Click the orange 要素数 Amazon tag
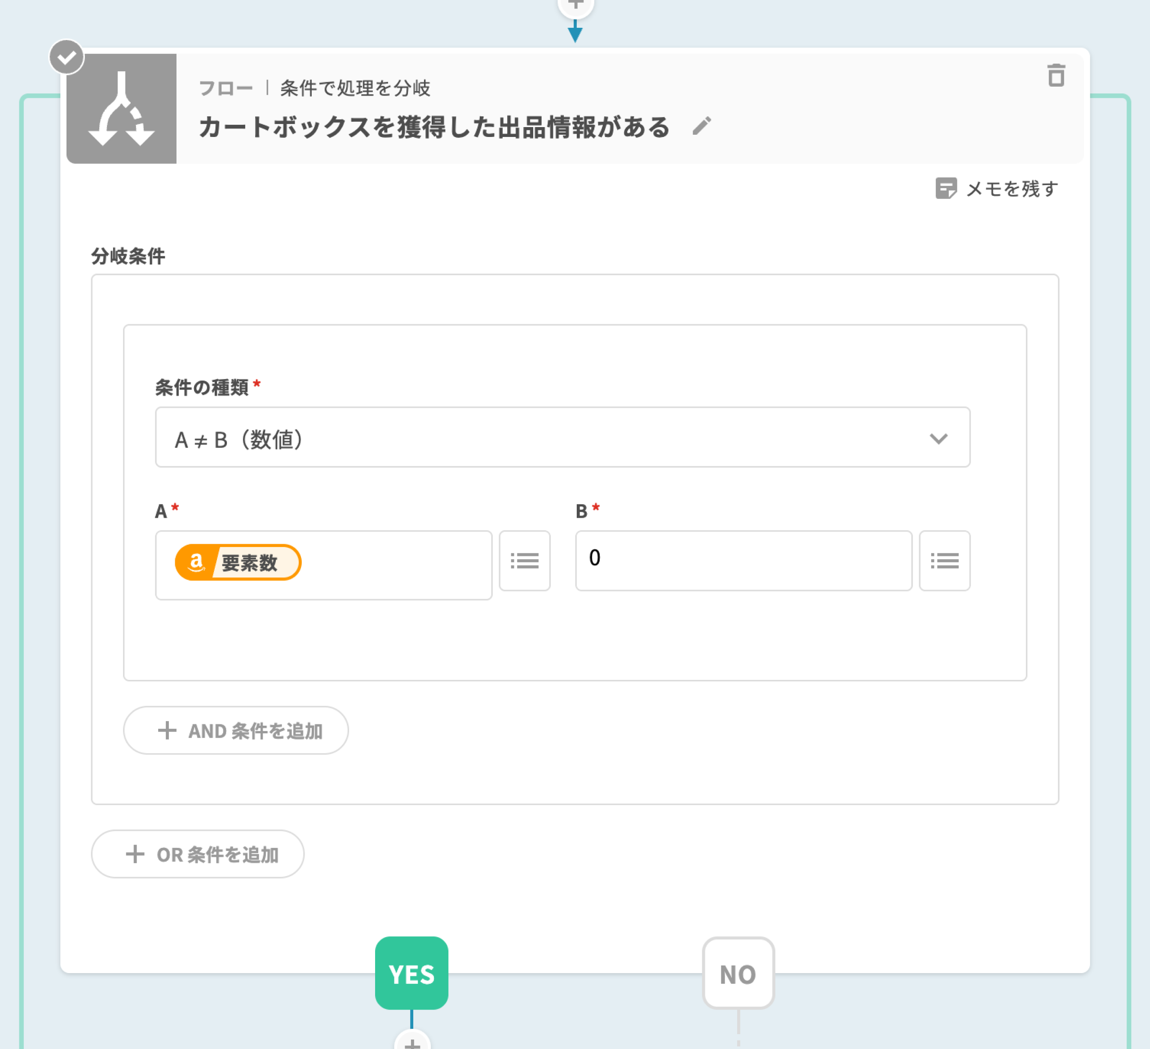The width and height of the screenshot is (1150, 1049). (238, 562)
